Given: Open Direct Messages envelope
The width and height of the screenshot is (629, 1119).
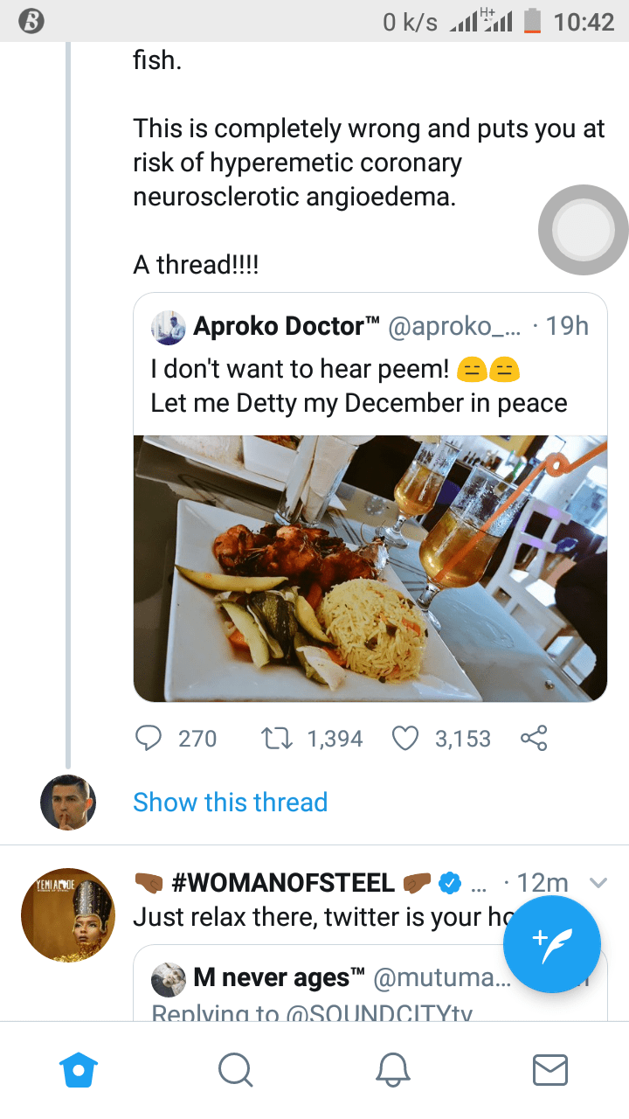Looking at the screenshot, I should 550,1069.
